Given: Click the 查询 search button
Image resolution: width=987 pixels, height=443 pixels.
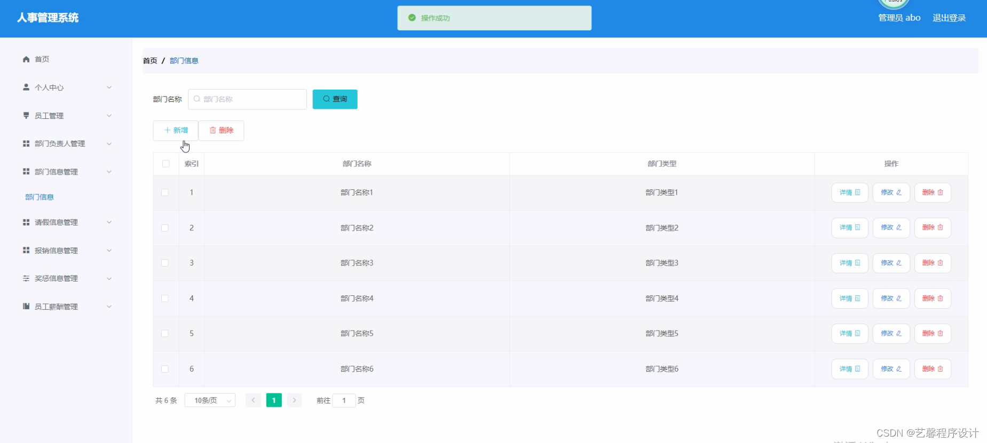Looking at the screenshot, I should tap(335, 99).
